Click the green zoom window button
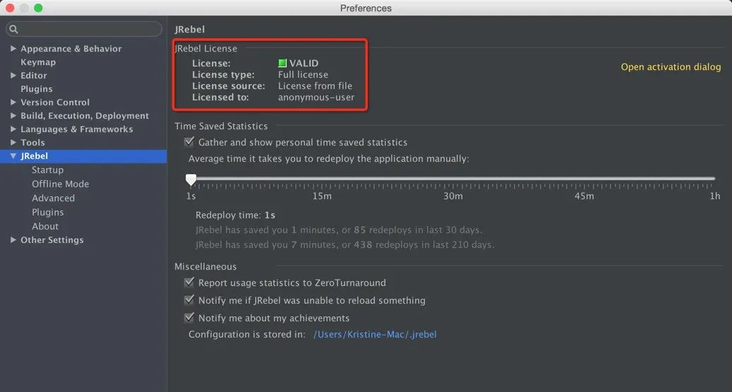This screenshot has width=732, height=392. (x=38, y=8)
